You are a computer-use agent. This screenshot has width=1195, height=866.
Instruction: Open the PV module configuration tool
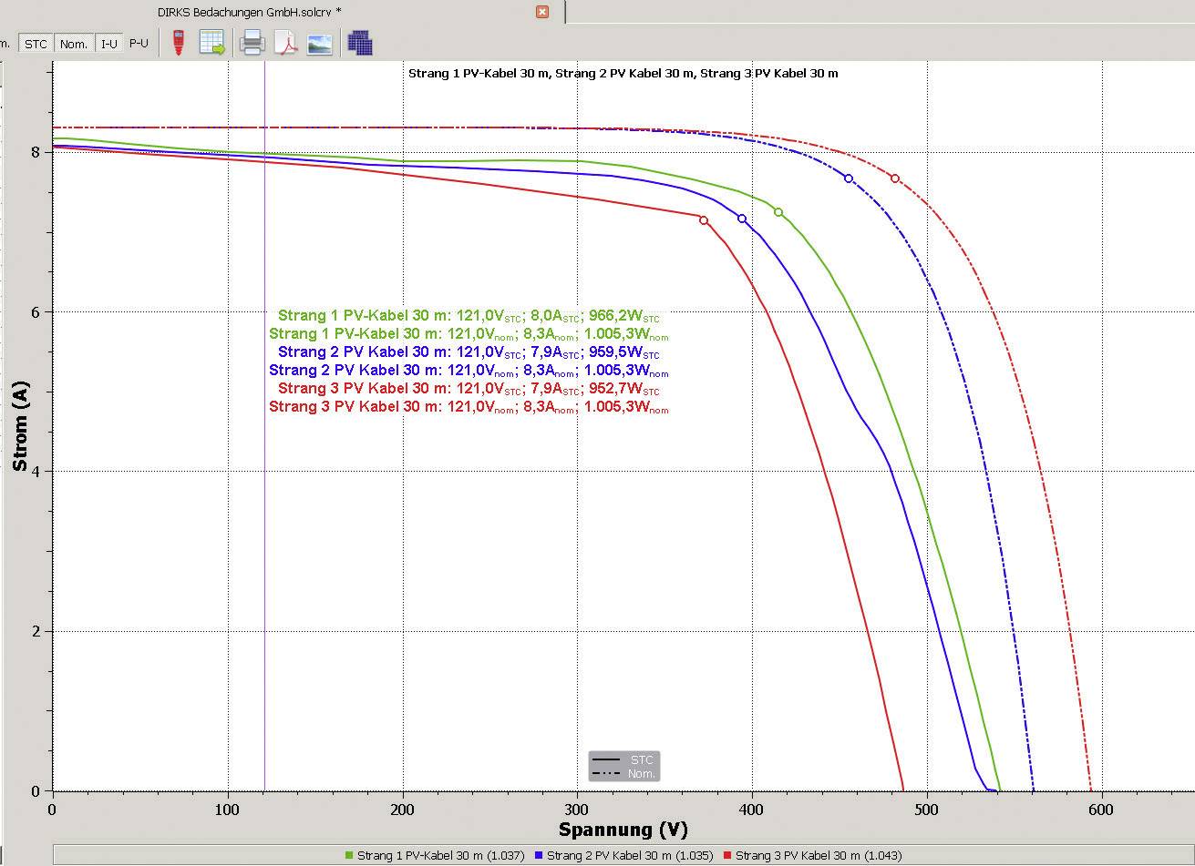click(360, 42)
